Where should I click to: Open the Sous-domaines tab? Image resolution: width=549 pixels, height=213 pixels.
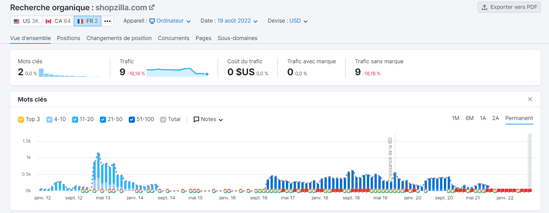[237, 38]
